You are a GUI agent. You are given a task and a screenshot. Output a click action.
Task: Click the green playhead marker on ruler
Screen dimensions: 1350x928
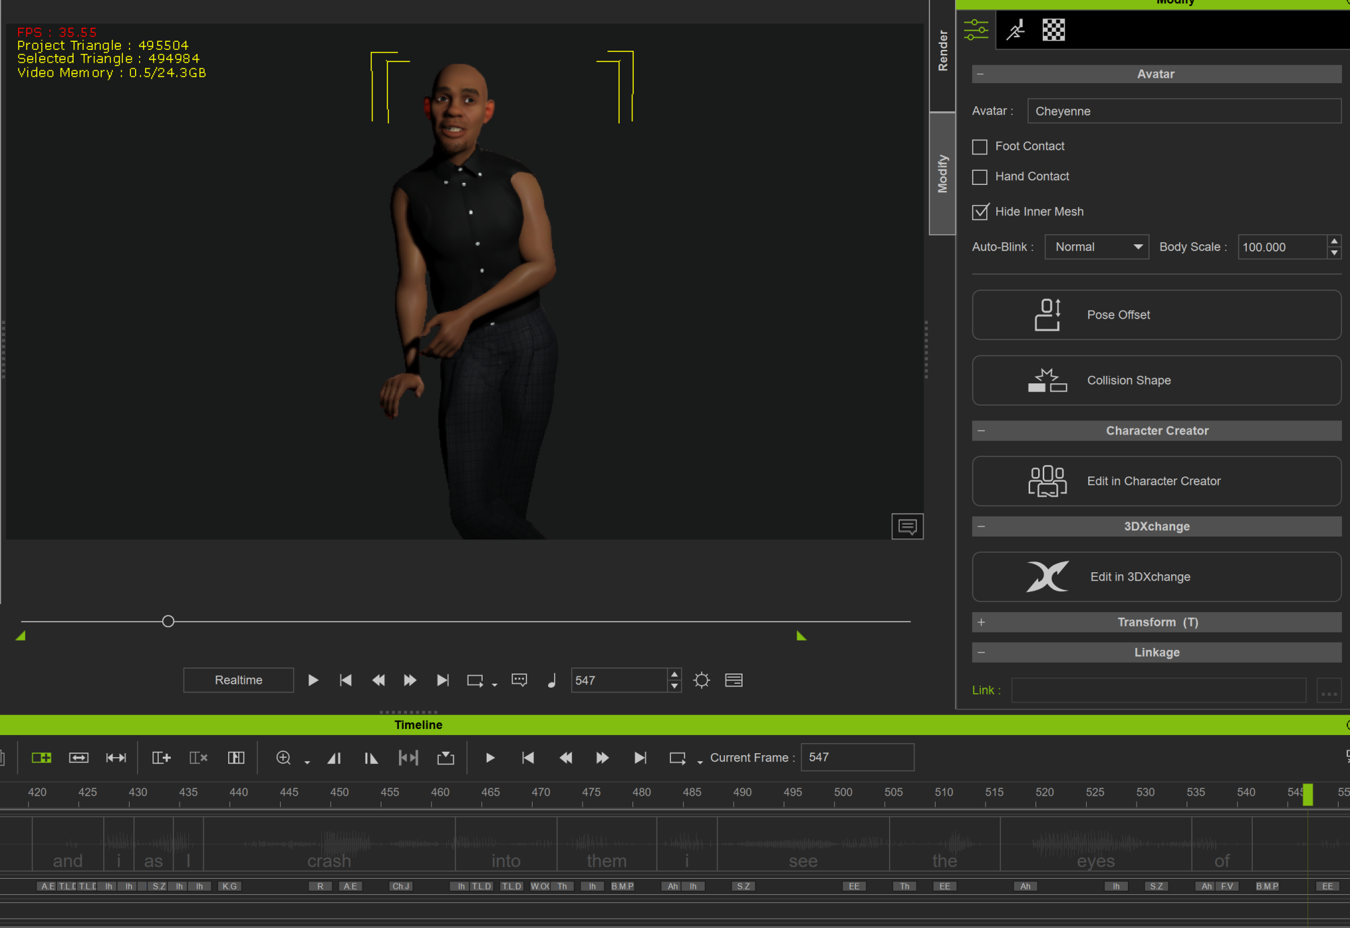[1307, 795]
